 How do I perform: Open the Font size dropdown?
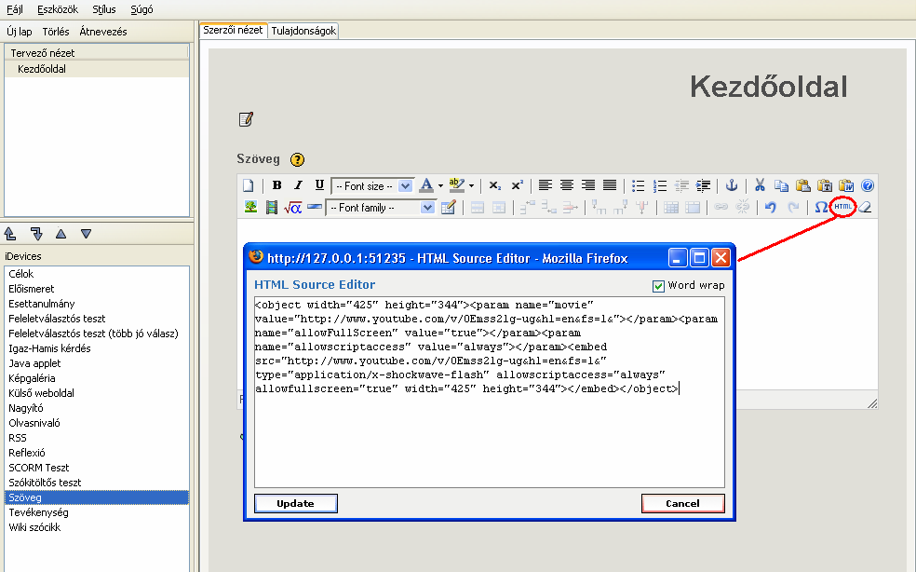coord(372,186)
